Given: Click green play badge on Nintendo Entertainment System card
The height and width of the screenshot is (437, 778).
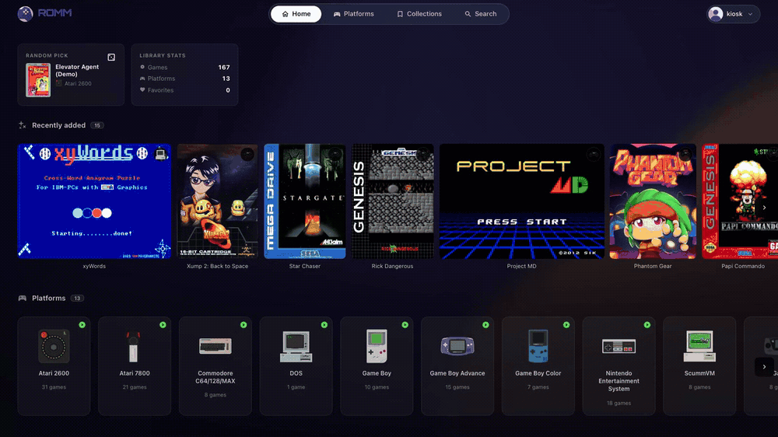Looking at the screenshot, I should click(x=647, y=325).
